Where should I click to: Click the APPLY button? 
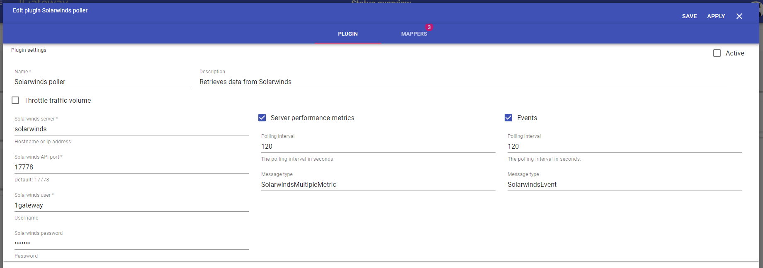[x=716, y=16]
